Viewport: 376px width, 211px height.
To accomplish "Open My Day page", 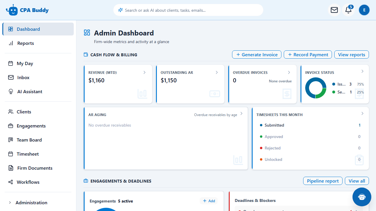I will [x=38, y=63].
